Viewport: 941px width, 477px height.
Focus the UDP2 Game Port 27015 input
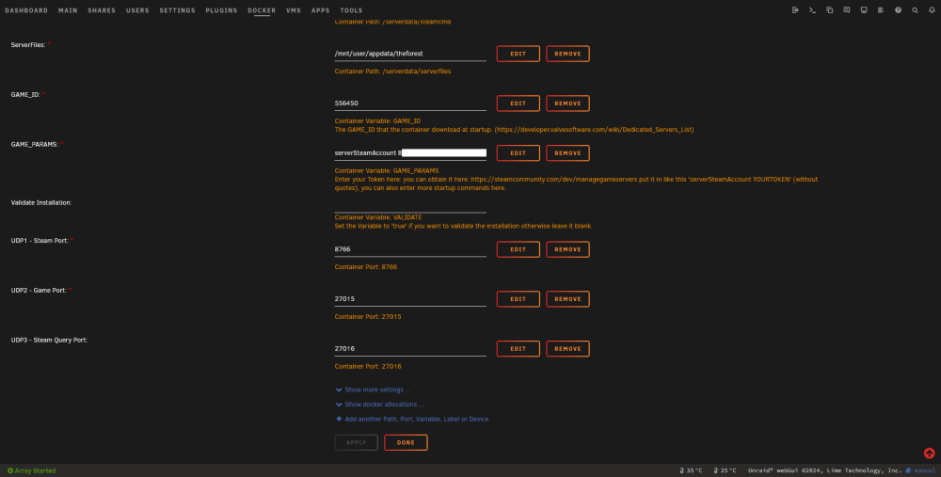pyautogui.click(x=410, y=299)
